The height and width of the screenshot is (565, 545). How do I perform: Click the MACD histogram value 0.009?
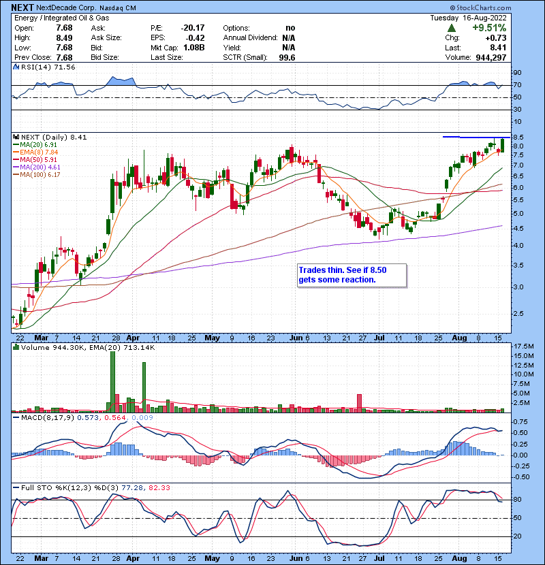(x=142, y=418)
